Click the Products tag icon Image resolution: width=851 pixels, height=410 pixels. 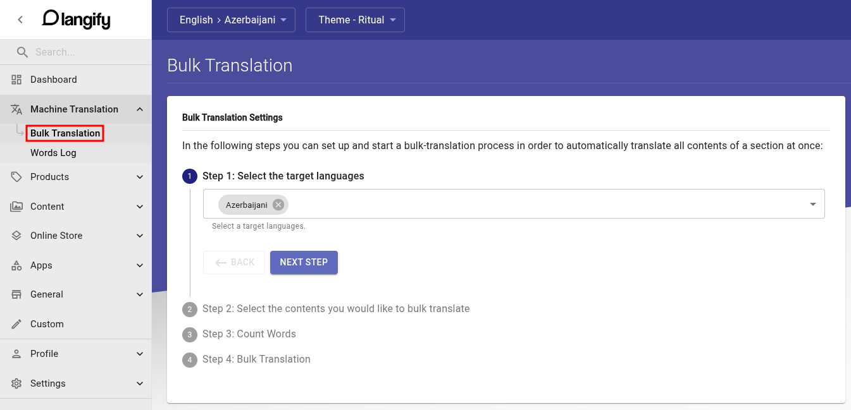pos(17,177)
